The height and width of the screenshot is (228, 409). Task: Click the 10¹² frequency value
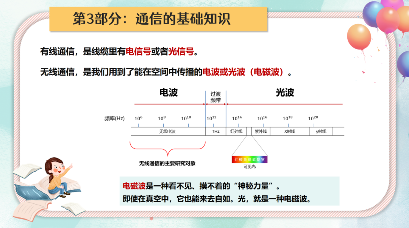[x=212, y=118]
